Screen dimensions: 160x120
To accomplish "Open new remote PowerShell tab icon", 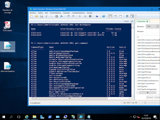I will tap(97, 16).
